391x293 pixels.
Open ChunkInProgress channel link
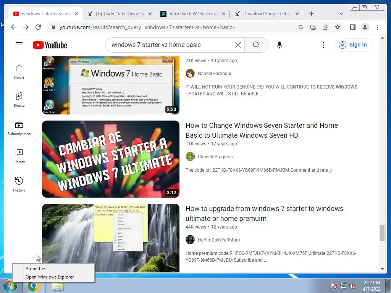point(215,157)
